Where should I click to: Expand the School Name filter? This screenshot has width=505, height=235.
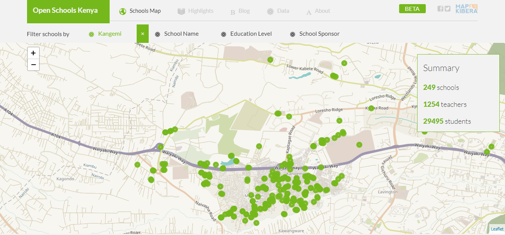(x=177, y=34)
